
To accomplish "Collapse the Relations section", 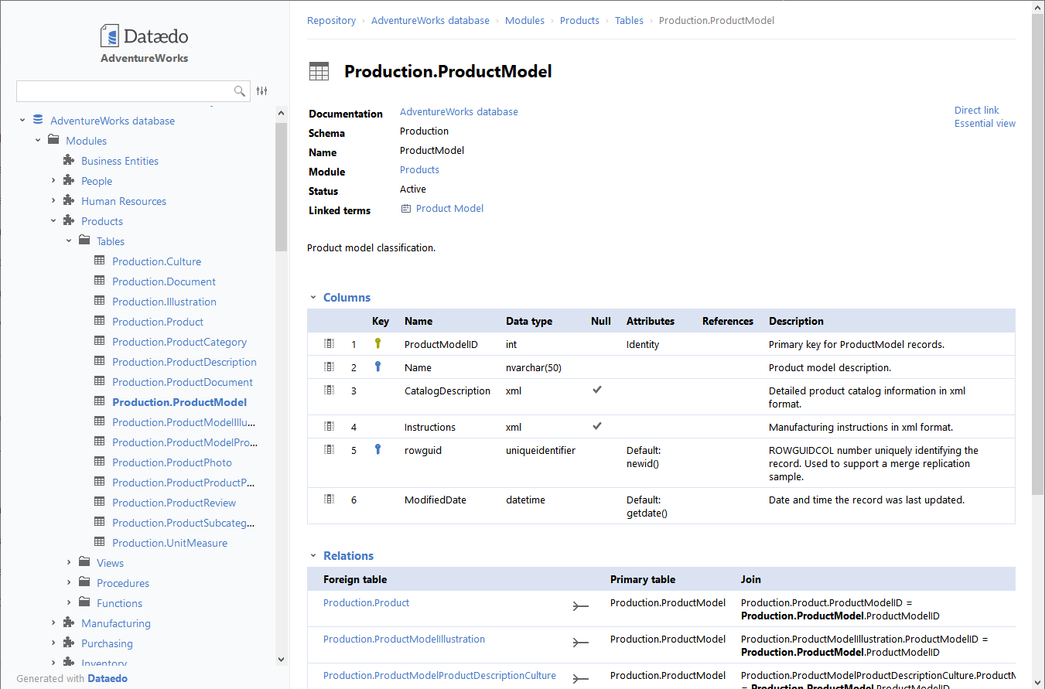I will point(312,555).
